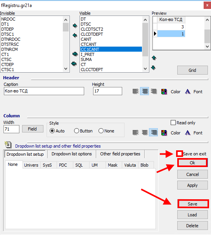Select SUMA in Visible list

(x=111, y=59)
